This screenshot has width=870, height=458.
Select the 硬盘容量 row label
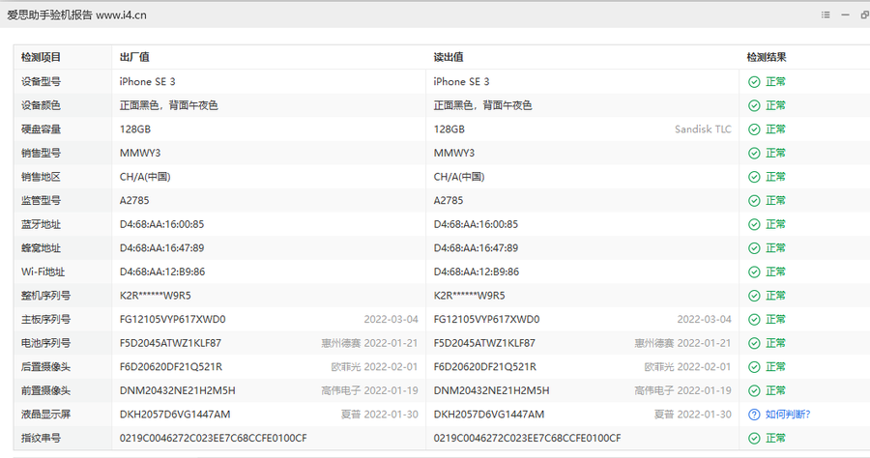click(41, 129)
